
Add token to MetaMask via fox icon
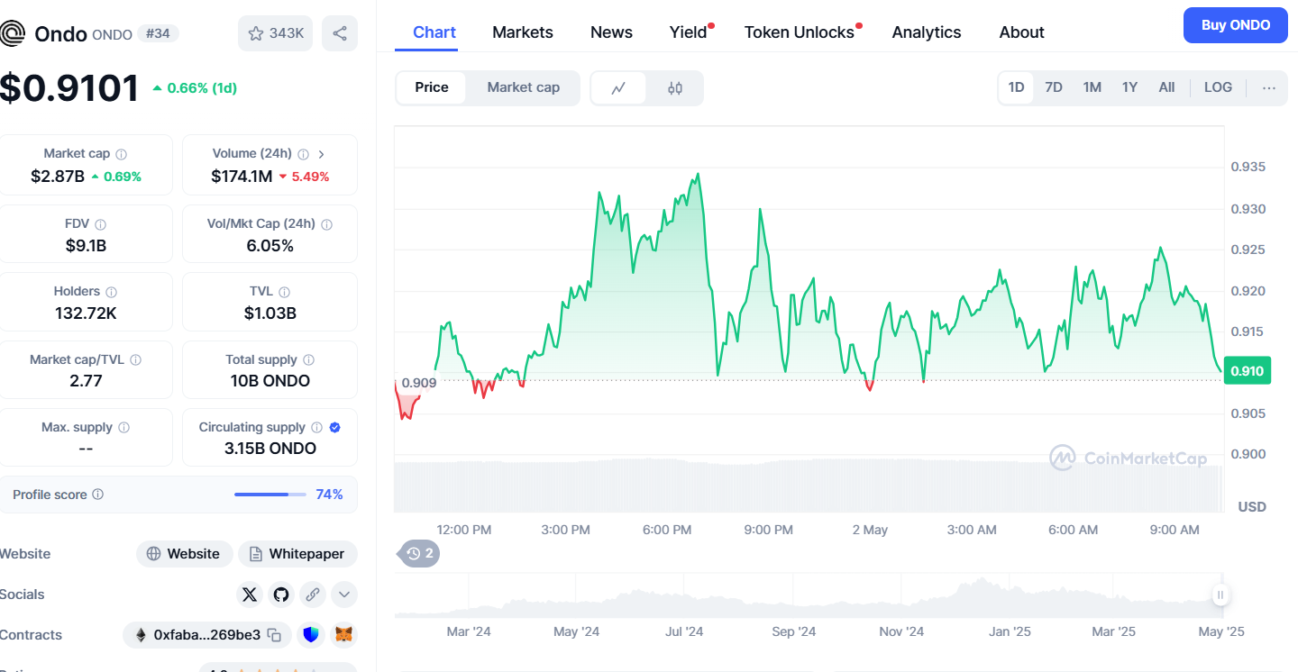pyautogui.click(x=343, y=635)
